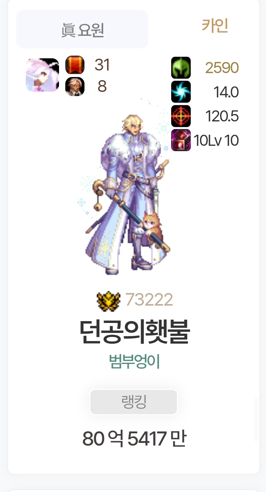Click the 120.5 stat value

[222, 116]
